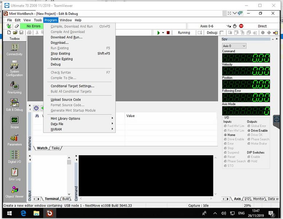
Task: Click the TeamViewer chat icon in title bar
Action: coord(240,13)
